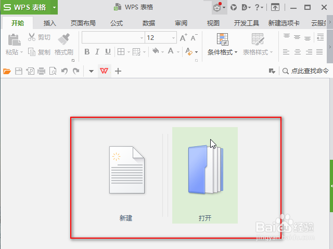The image size is (333, 249).
Task: Open the 新建选项卡 tab
Action: [284, 23]
